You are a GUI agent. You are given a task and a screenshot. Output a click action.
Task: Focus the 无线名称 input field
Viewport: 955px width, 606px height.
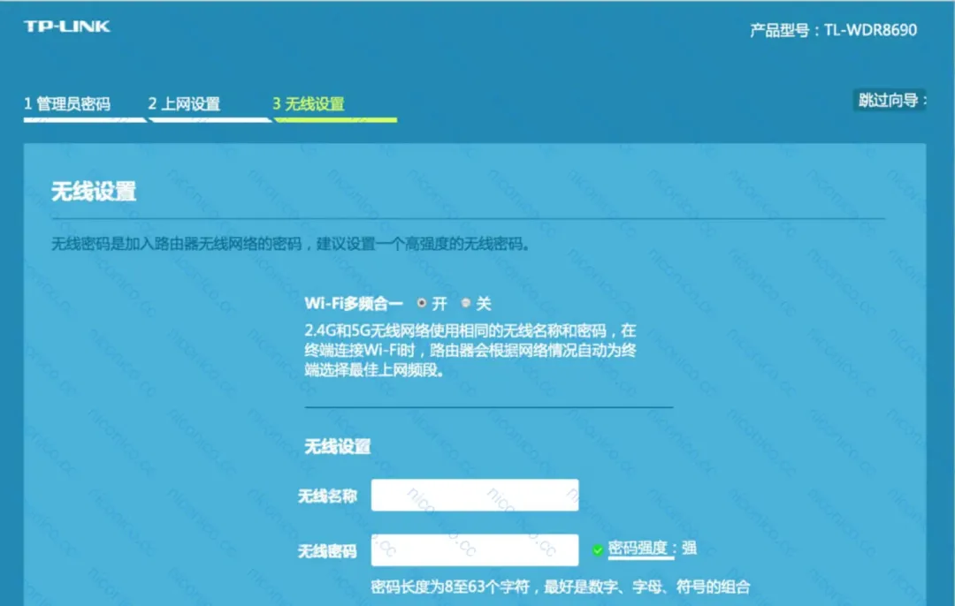pyautogui.click(x=475, y=495)
